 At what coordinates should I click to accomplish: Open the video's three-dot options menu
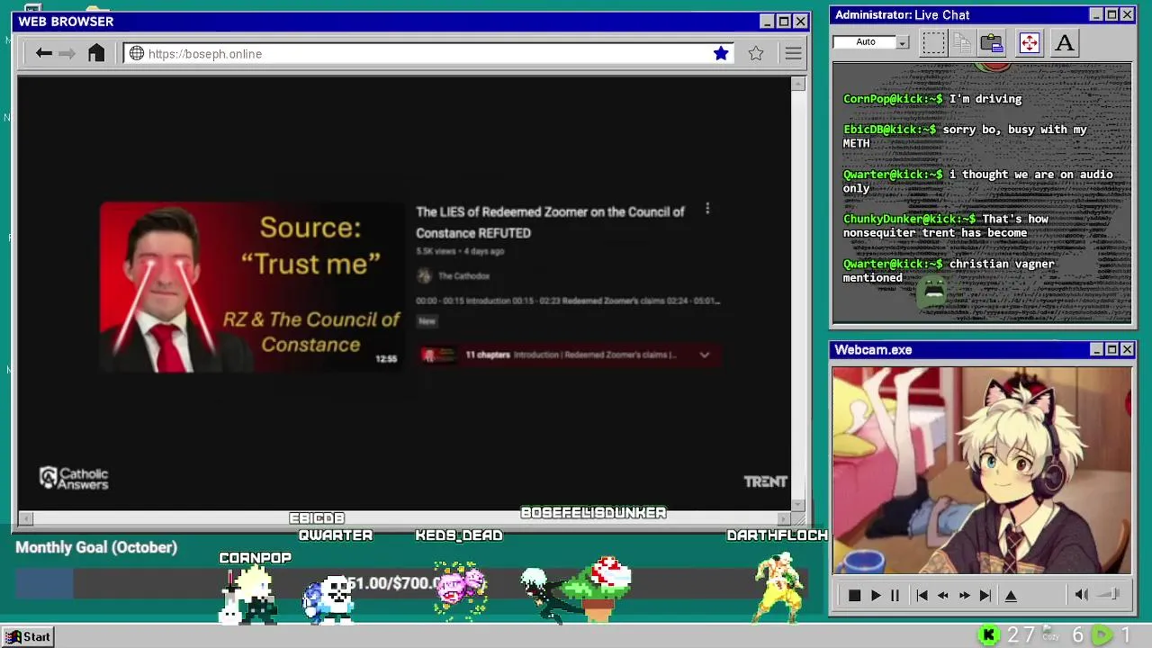point(707,209)
